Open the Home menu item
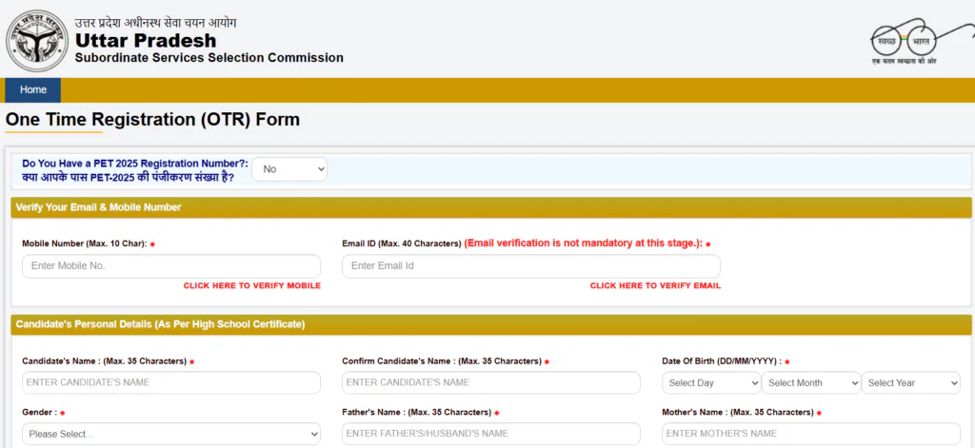This screenshot has width=975, height=448. [x=33, y=90]
